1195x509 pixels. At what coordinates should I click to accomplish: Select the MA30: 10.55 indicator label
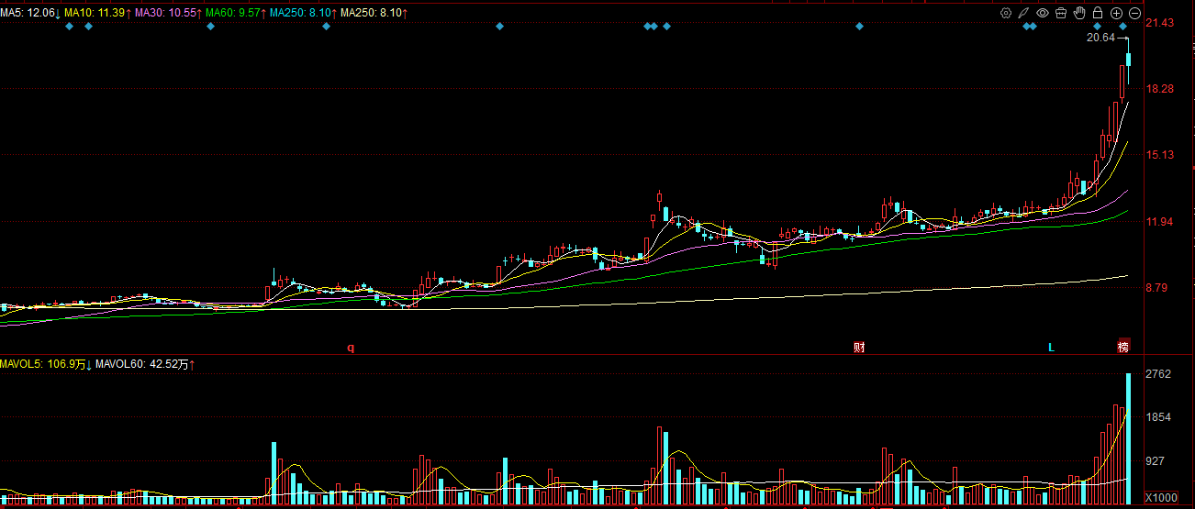168,13
